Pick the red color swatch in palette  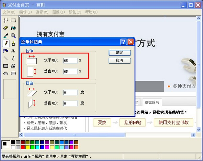pos(23,147)
